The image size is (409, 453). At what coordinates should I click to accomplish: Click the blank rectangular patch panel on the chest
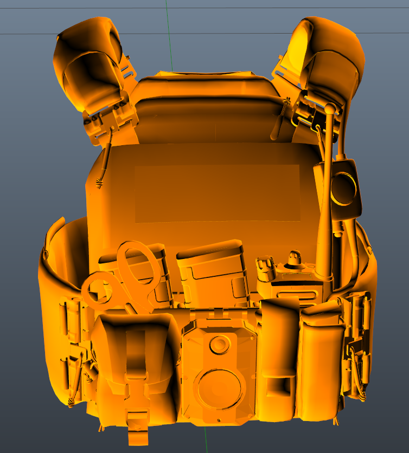pos(217,193)
